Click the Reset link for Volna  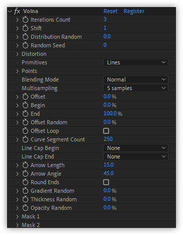(111, 11)
